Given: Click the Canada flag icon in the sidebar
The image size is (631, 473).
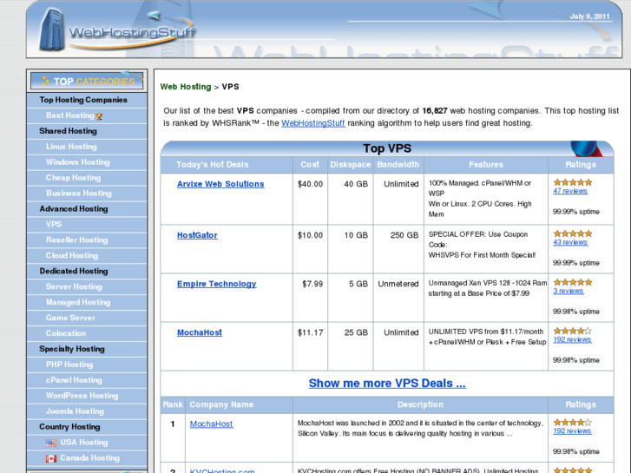Looking at the screenshot, I should pyautogui.click(x=51, y=458).
